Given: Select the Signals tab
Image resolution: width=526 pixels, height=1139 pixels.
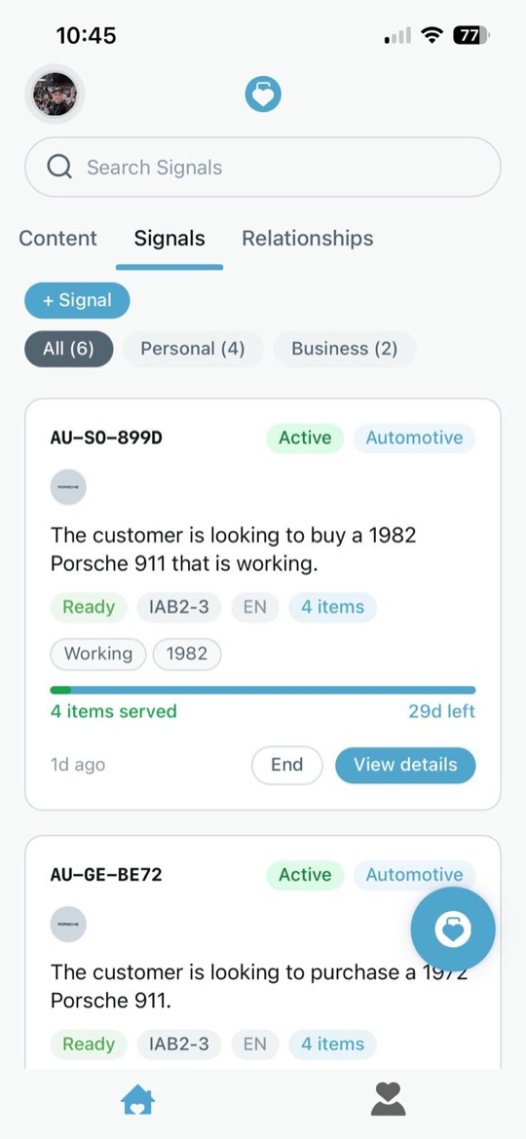Looking at the screenshot, I should (x=169, y=239).
